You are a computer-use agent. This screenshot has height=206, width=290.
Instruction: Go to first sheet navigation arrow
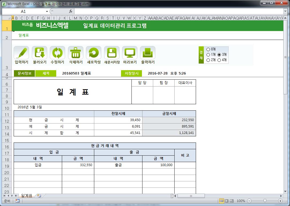coord(4,196)
